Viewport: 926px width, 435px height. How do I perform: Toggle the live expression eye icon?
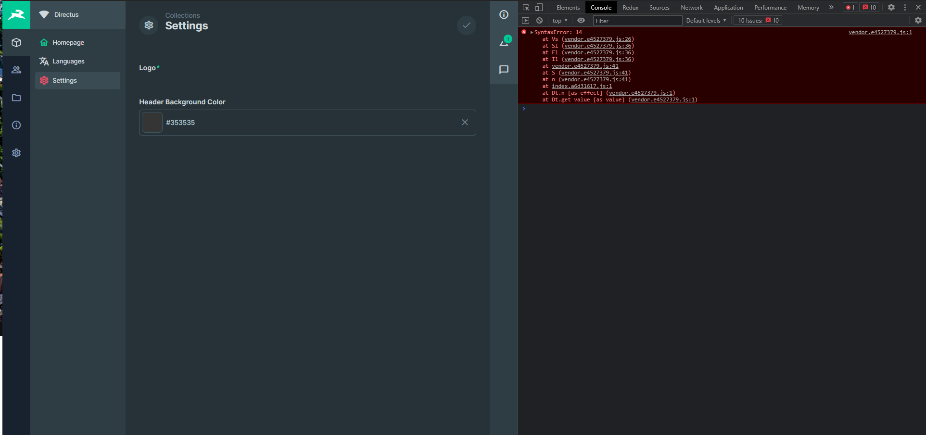[x=581, y=20]
